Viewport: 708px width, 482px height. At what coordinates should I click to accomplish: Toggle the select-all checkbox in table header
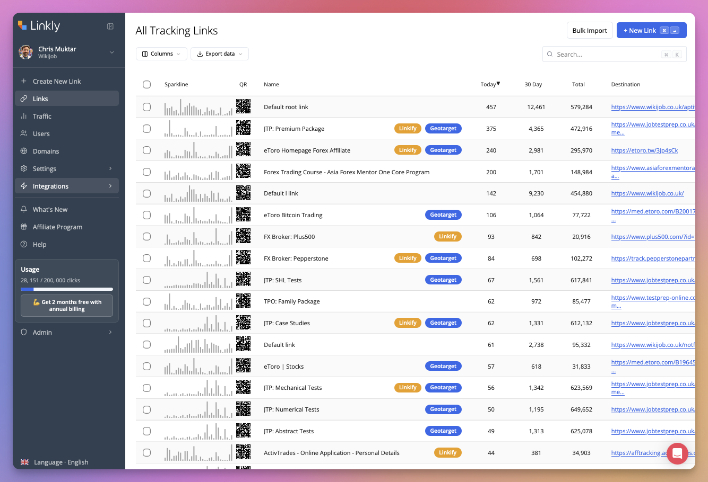[147, 85]
